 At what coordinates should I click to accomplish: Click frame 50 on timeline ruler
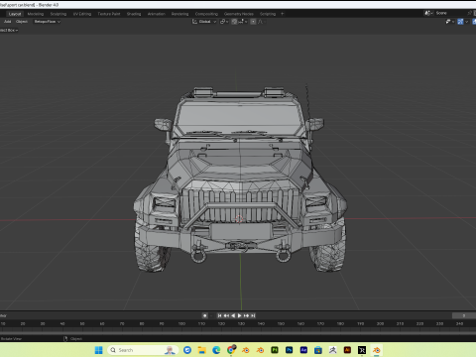(x=82, y=323)
